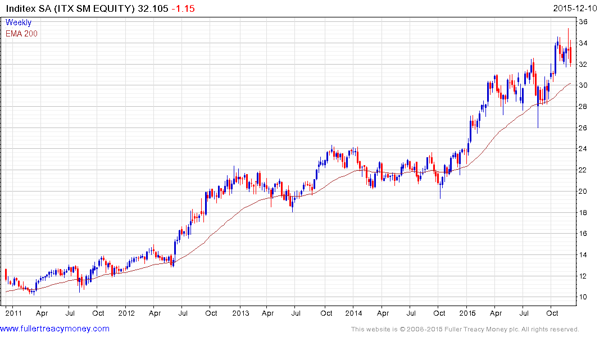Click the 18 y-axis label
604x337 pixels.
coord(583,213)
